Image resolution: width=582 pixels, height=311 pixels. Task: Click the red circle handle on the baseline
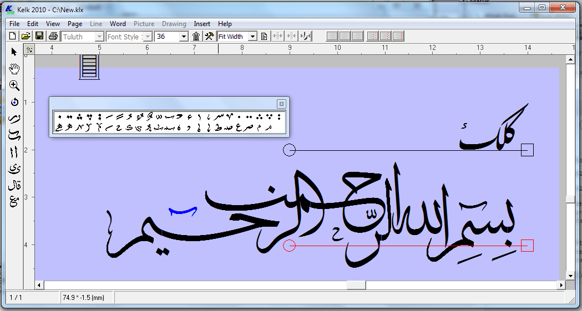coord(289,246)
